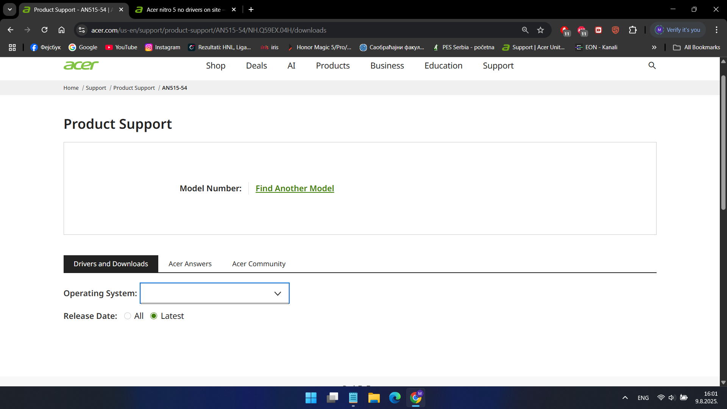View site information icon in address bar
727x409 pixels.
click(81, 30)
